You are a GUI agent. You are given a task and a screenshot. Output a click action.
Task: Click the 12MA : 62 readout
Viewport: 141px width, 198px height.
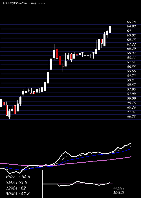(16, 188)
